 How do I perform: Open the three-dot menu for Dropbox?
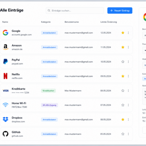[x=128, y=119]
